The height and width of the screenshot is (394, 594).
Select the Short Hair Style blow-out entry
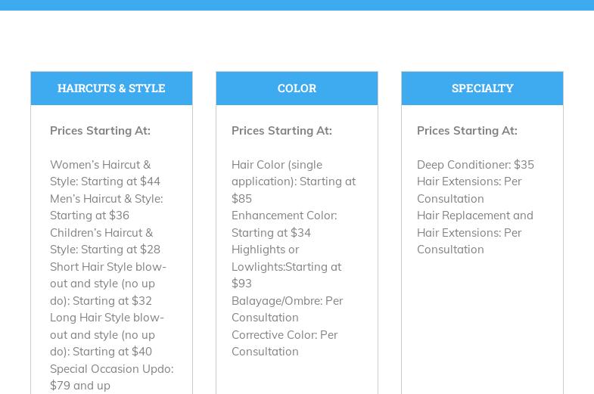107,284
